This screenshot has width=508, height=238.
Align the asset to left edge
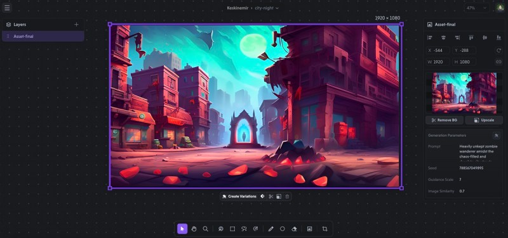tap(430, 38)
